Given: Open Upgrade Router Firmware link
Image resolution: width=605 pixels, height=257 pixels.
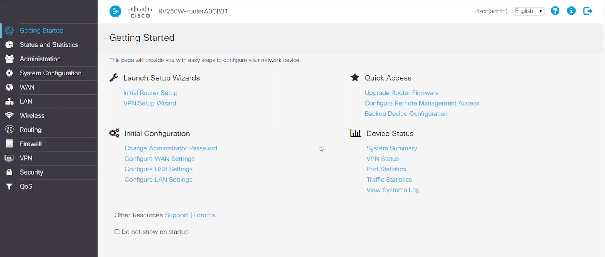Looking at the screenshot, I should [x=401, y=93].
